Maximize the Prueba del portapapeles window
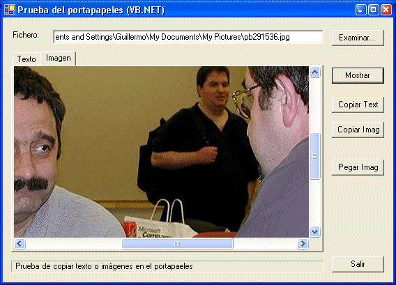The width and height of the screenshot is (396, 285). (x=373, y=10)
